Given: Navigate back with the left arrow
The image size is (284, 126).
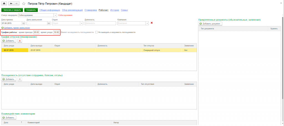Looking at the screenshot, I should pyautogui.click(x=11, y=4).
